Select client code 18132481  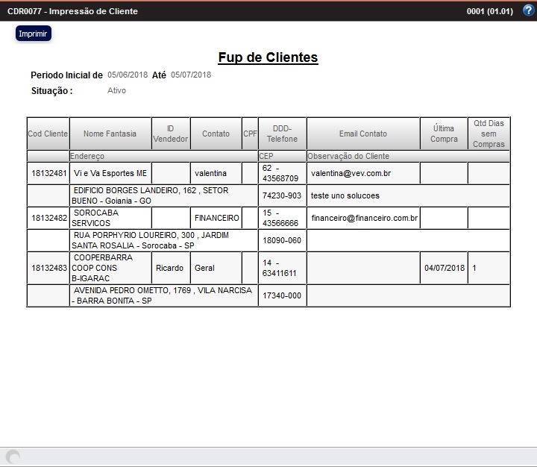(48, 173)
